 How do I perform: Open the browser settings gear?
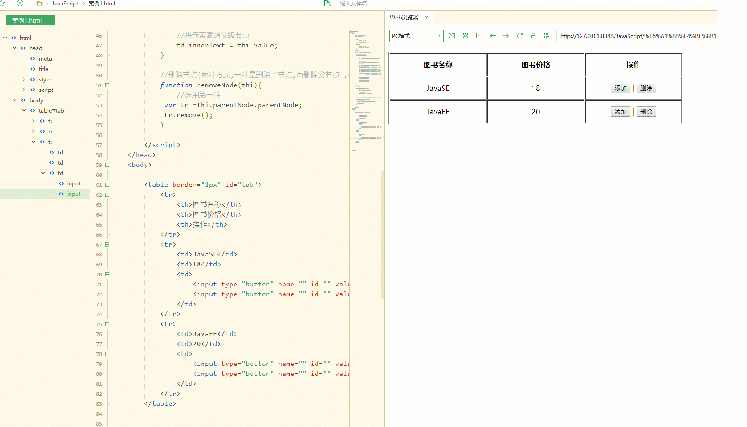(465, 36)
